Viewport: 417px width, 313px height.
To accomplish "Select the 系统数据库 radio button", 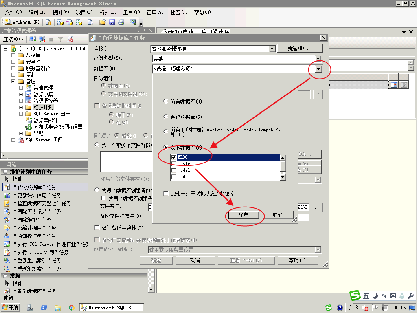I will (x=166, y=117).
